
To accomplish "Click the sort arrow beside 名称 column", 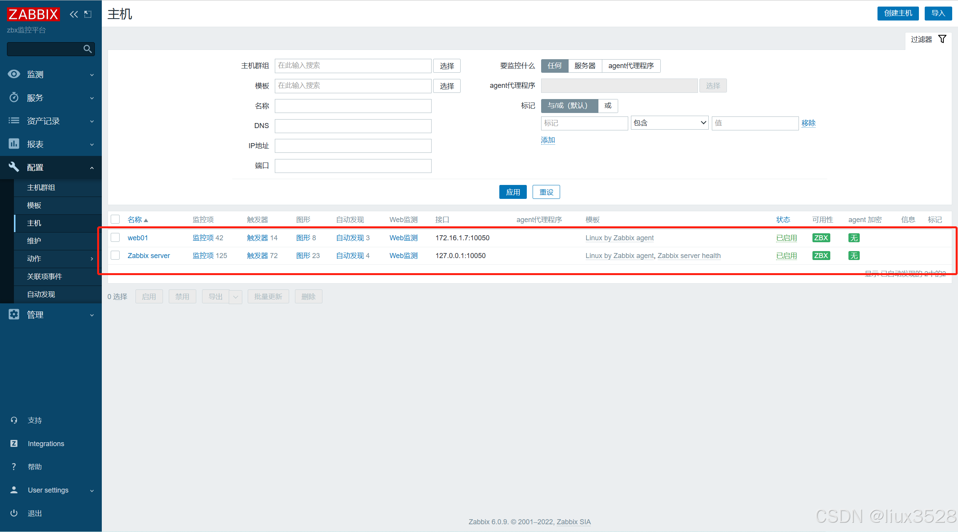I will pyautogui.click(x=146, y=220).
